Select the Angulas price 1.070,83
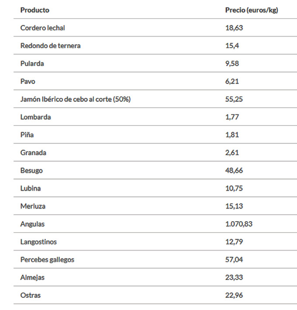This screenshot has height=310, width=297. tap(238, 224)
